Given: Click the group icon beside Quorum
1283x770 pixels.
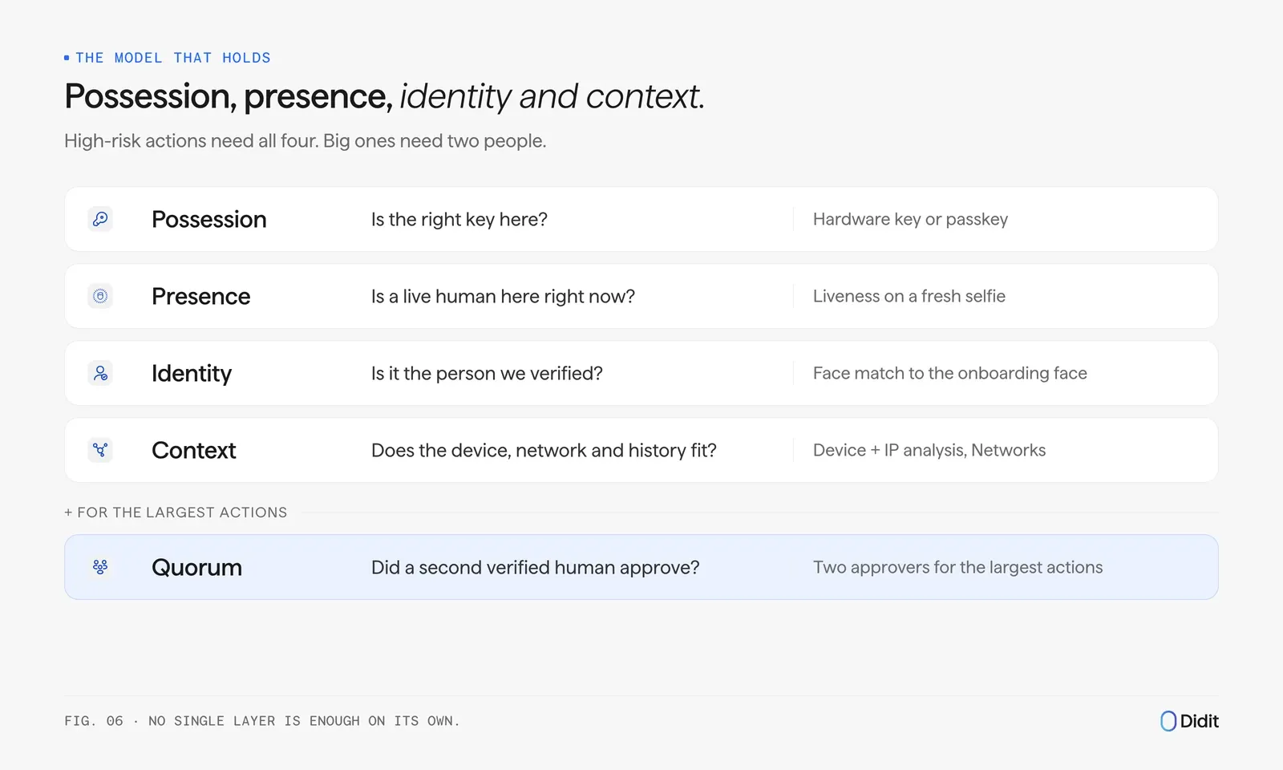Looking at the screenshot, I should [100, 567].
